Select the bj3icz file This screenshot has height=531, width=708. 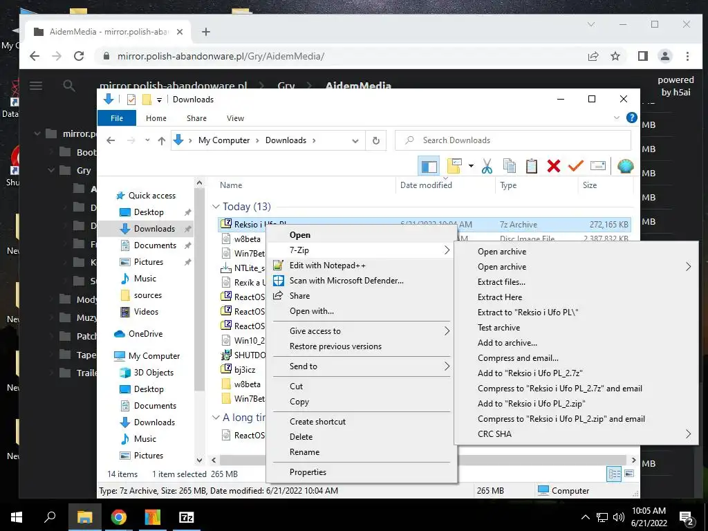pos(238,370)
